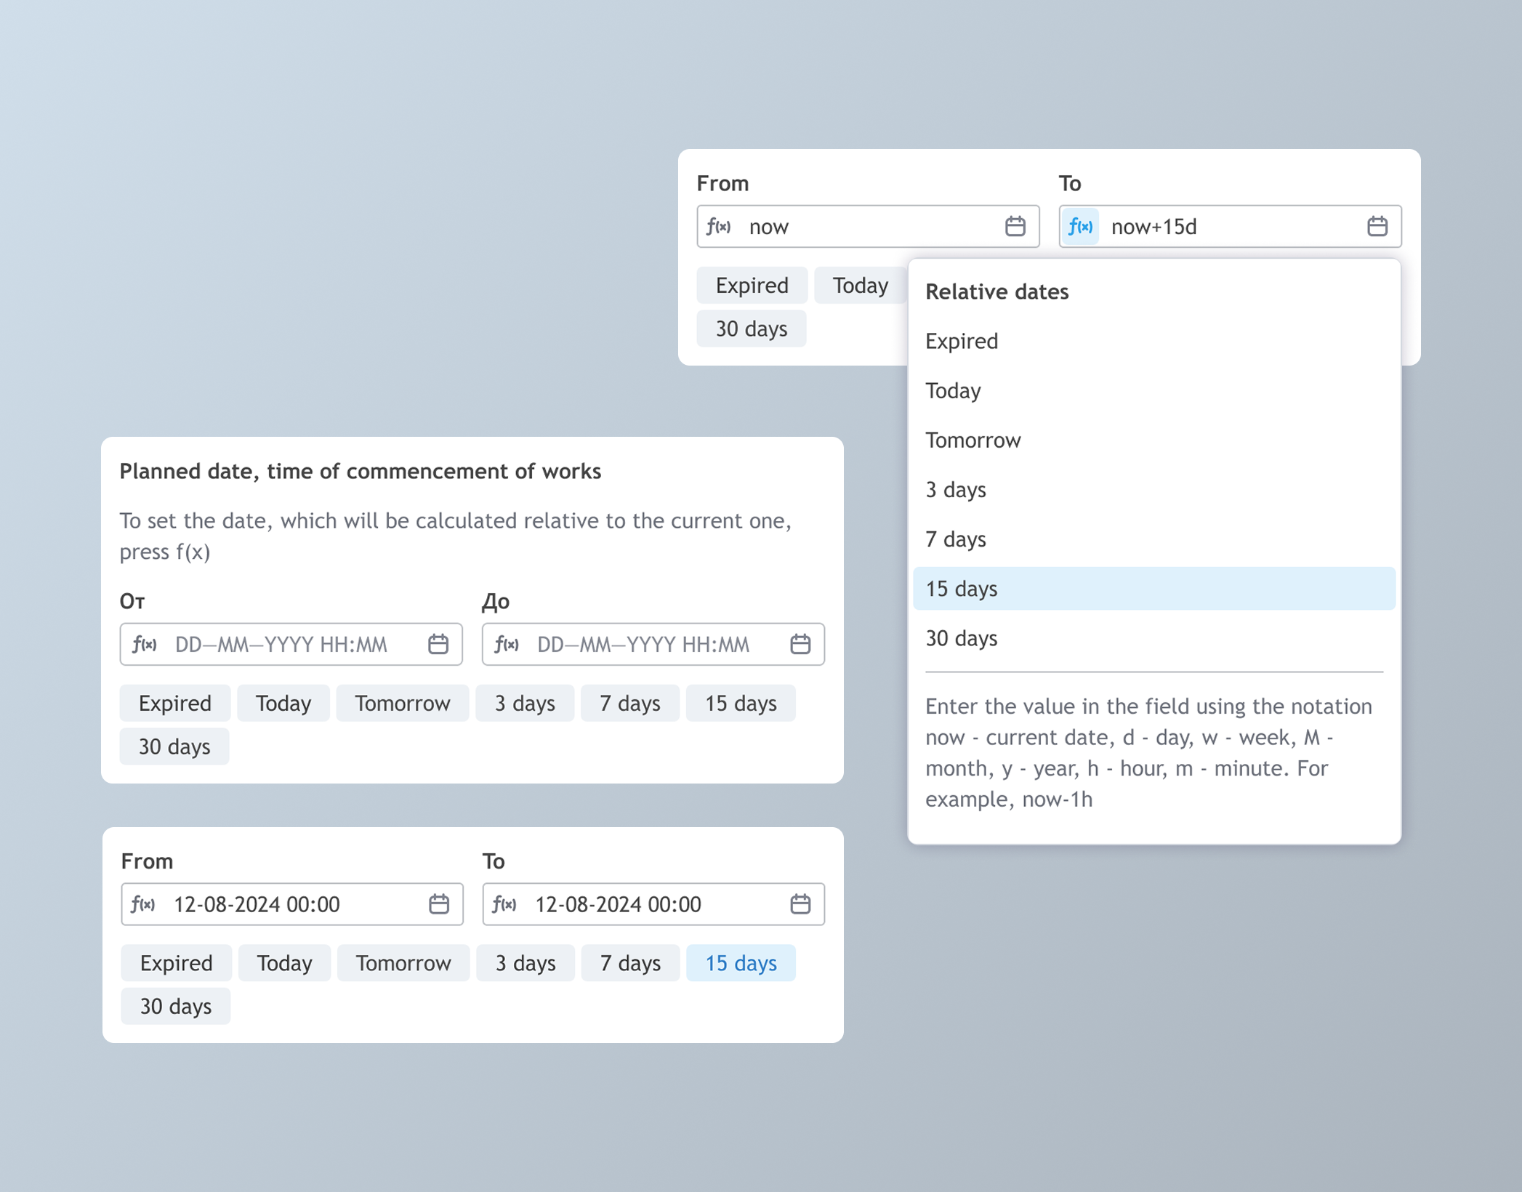This screenshot has height=1192, width=1522.
Task: Select '15 days' in Relative dates list
Action: (1153, 589)
